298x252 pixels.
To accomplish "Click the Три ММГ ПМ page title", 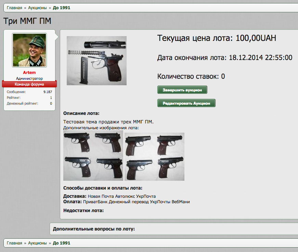I will [27, 21].
